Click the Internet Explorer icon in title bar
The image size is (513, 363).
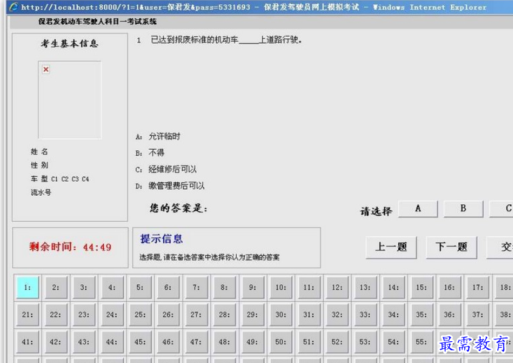pyautogui.click(x=12, y=7)
